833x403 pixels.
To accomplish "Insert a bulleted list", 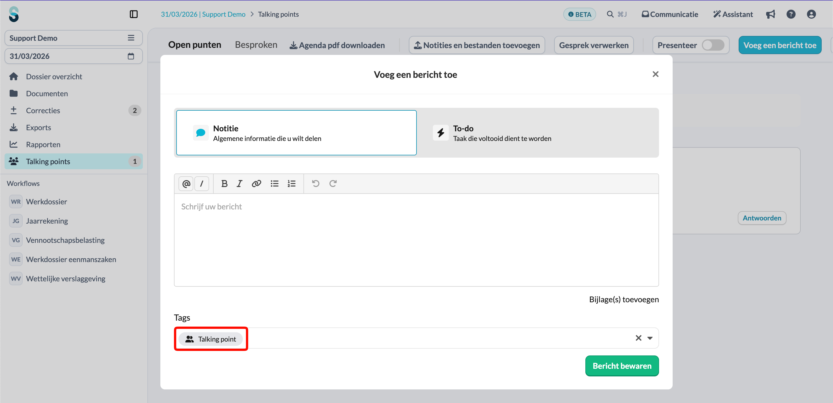I will pyautogui.click(x=275, y=184).
